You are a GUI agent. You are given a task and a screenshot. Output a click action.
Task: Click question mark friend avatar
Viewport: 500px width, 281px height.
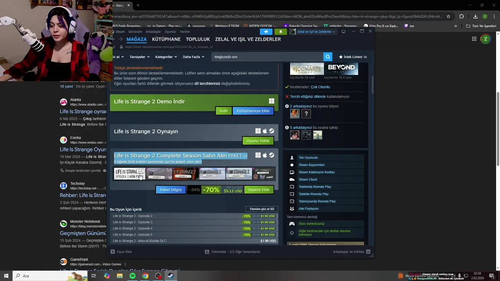click(x=306, y=114)
